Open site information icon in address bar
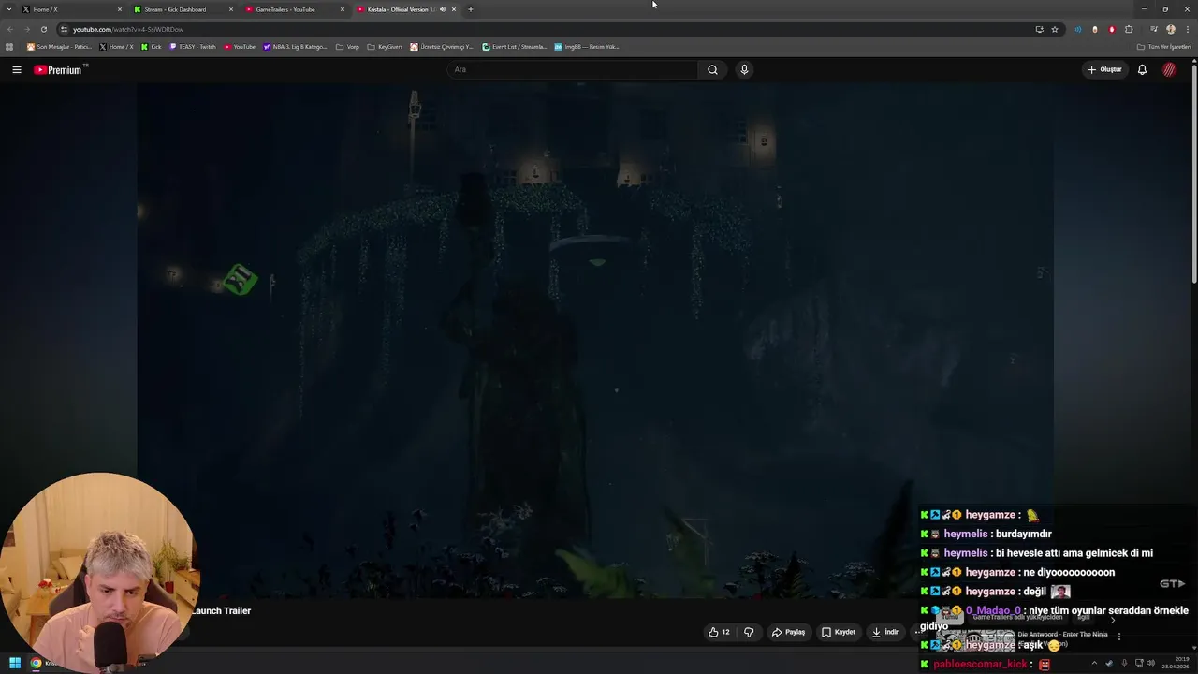 pyautogui.click(x=64, y=29)
